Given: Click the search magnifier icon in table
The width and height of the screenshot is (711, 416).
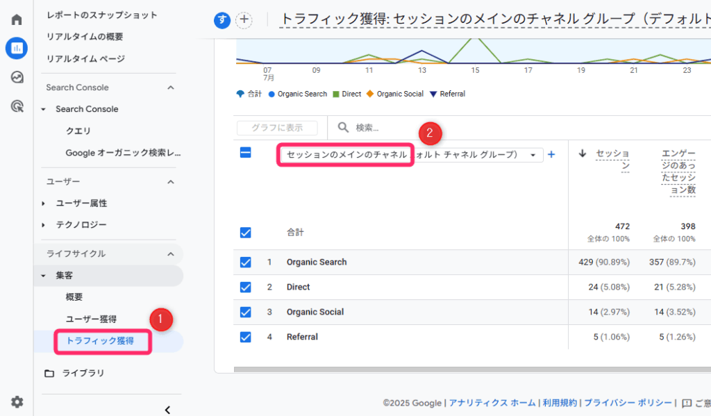Looking at the screenshot, I should click(343, 128).
